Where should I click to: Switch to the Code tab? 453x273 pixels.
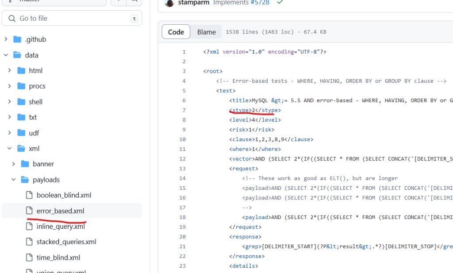tap(176, 32)
